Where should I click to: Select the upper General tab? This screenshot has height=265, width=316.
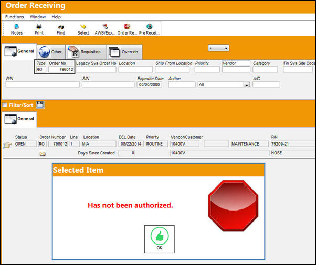[19, 51]
